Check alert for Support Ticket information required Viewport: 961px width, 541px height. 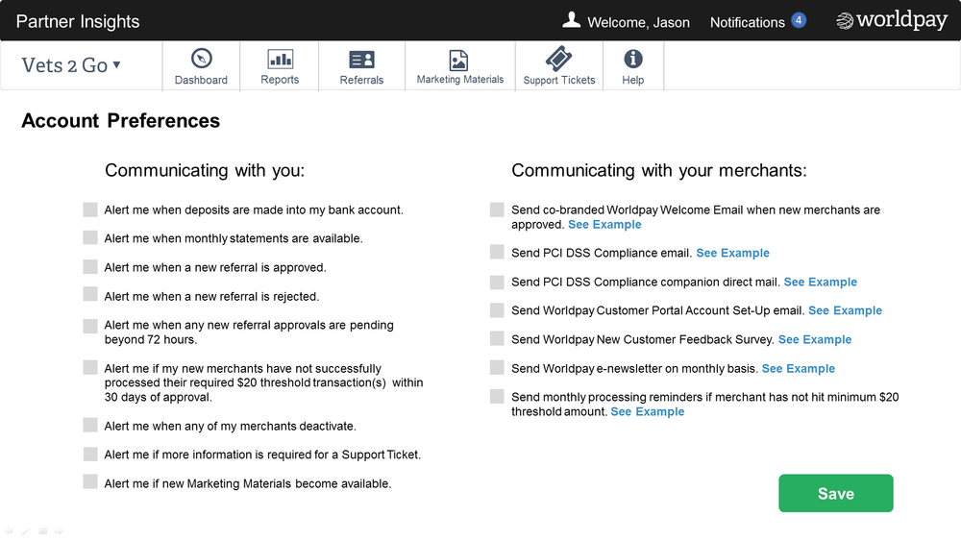[90, 454]
